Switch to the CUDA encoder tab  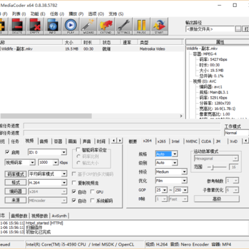click(x=206, y=141)
